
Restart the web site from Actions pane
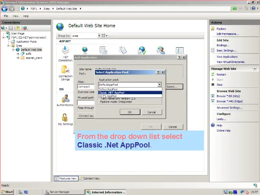tap(221, 75)
